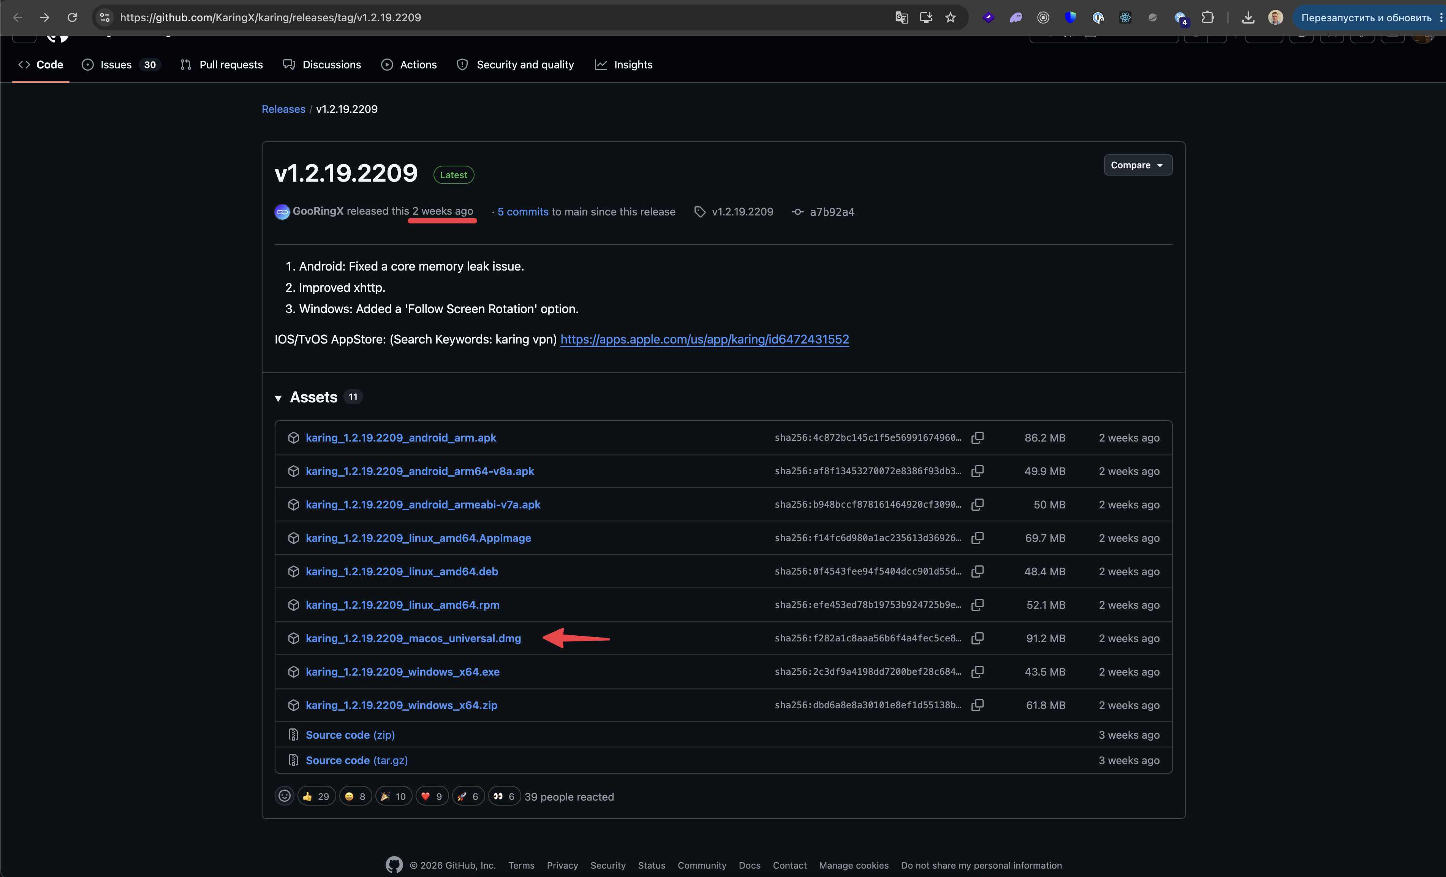Toggle the eyes reaction 6
The height and width of the screenshot is (877, 1446).
tap(504, 796)
